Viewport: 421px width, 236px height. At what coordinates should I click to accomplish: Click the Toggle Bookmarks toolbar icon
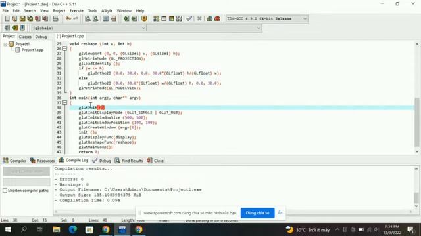15,28
